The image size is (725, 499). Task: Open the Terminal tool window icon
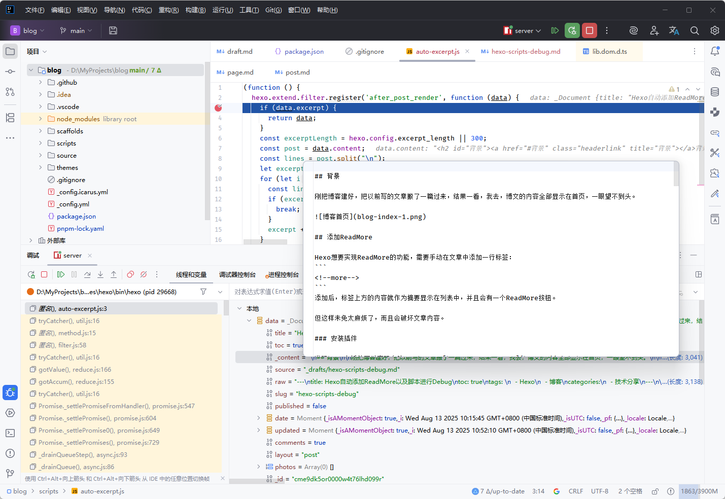[10, 433]
